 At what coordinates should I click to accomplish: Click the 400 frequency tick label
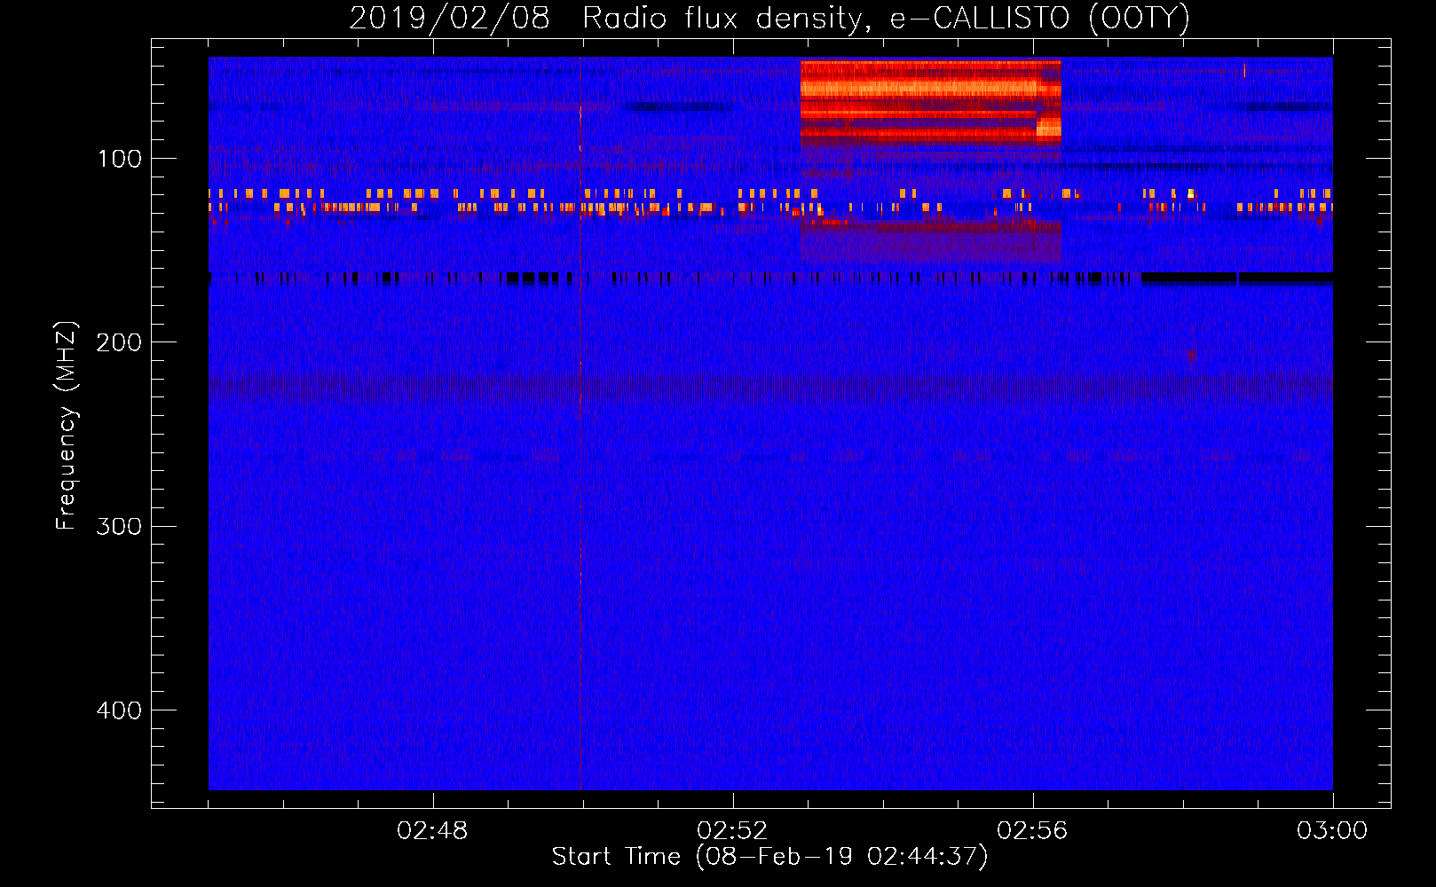click(119, 710)
